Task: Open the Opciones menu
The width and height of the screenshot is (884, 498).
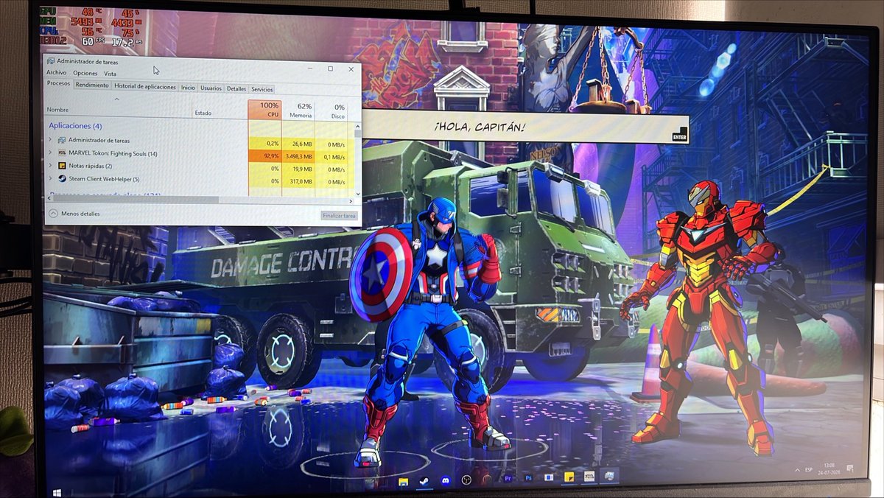Action: (x=85, y=73)
